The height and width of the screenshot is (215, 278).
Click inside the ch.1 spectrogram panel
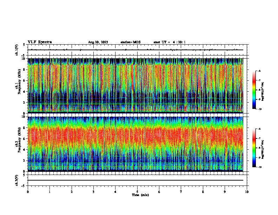tap(135, 86)
